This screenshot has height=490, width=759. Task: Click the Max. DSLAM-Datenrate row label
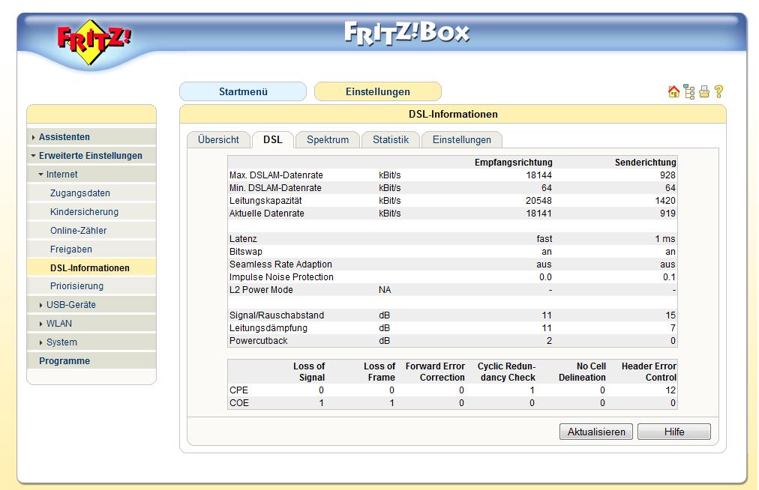pyautogui.click(x=276, y=175)
